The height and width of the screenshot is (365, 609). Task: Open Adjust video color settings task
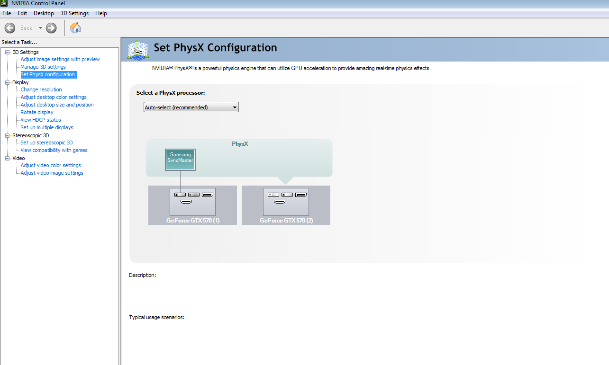(51, 165)
